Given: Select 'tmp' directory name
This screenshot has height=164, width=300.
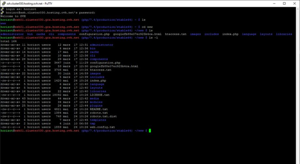Looking at the screenshot, I should tap(92, 124).
